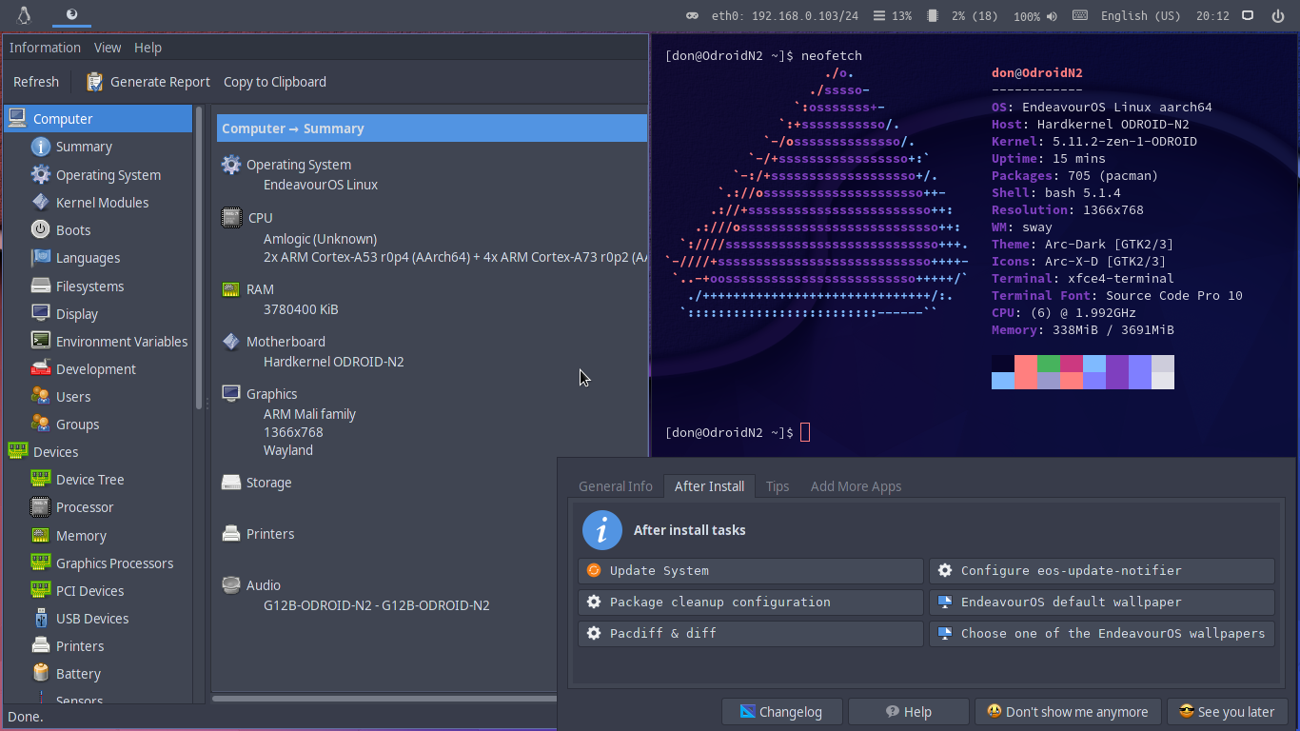
Task: Click the Graphics item in summary pane
Action: (x=271, y=394)
